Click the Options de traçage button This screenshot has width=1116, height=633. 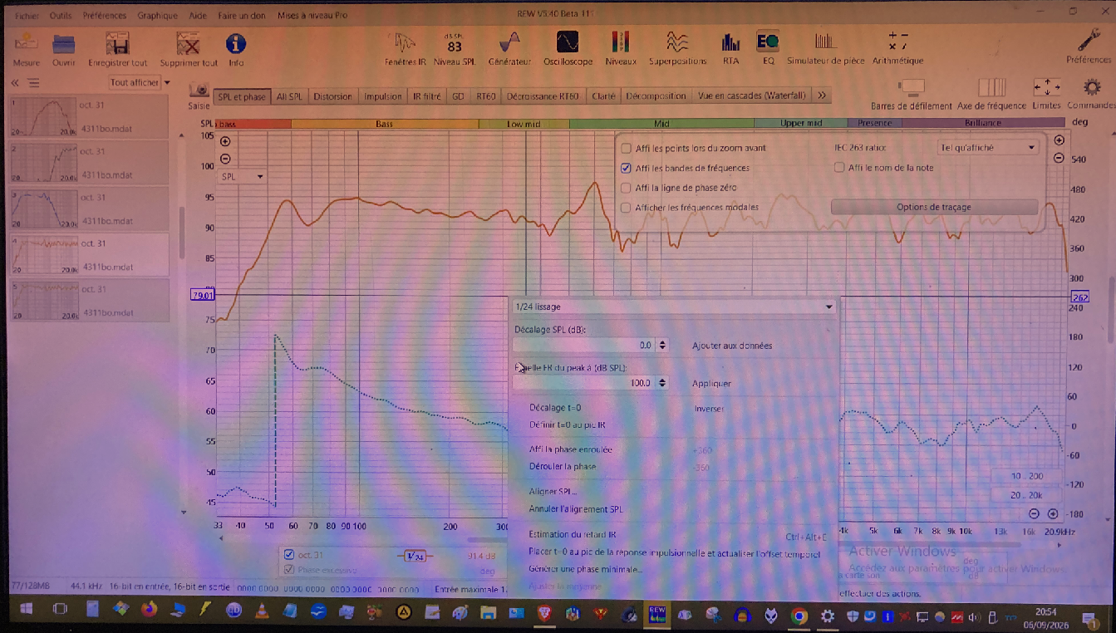pos(934,207)
